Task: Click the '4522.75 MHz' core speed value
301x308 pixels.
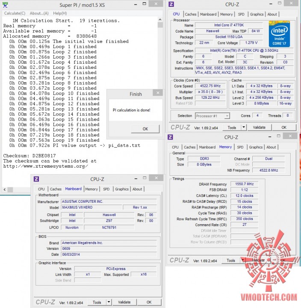Action: click(210, 86)
